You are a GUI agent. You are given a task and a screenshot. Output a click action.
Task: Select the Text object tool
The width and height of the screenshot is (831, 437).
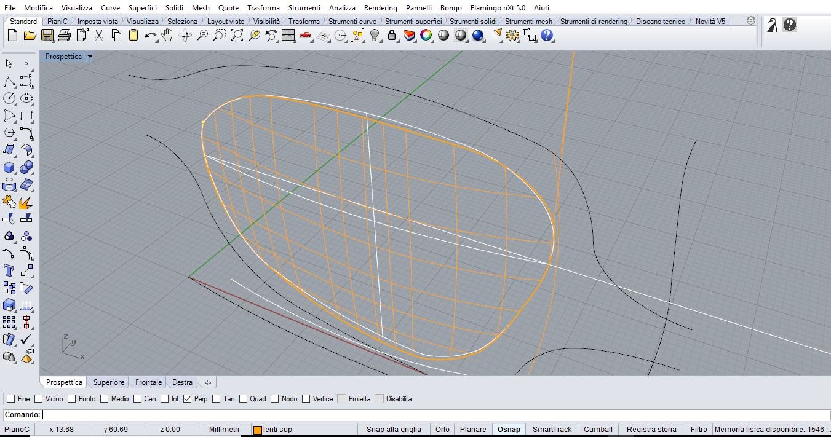point(9,270)
